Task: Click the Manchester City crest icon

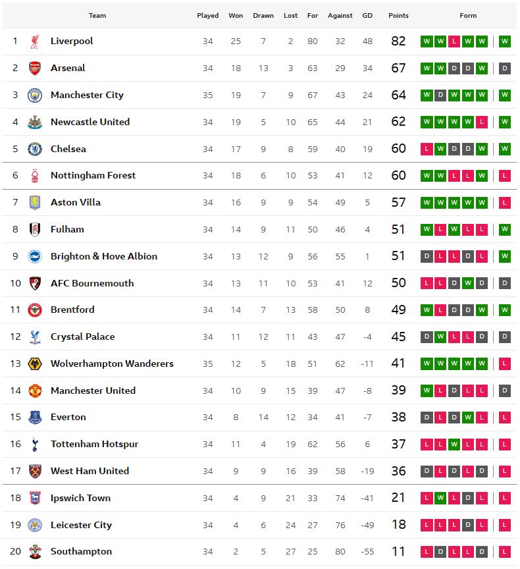Action: point(35,95)
